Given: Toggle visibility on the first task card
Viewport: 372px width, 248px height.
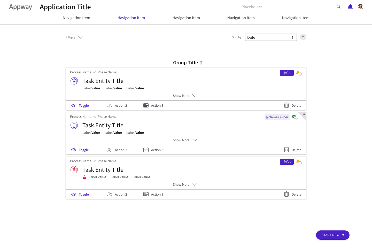Looking at the screenshot, I should coord(74,105).
